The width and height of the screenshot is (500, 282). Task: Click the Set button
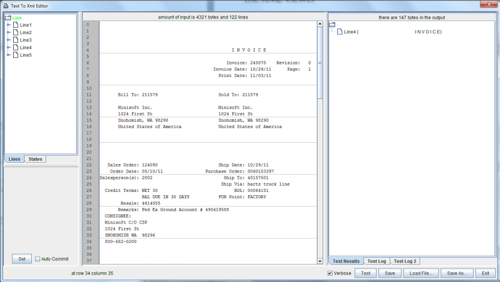(x=21, y=259)
